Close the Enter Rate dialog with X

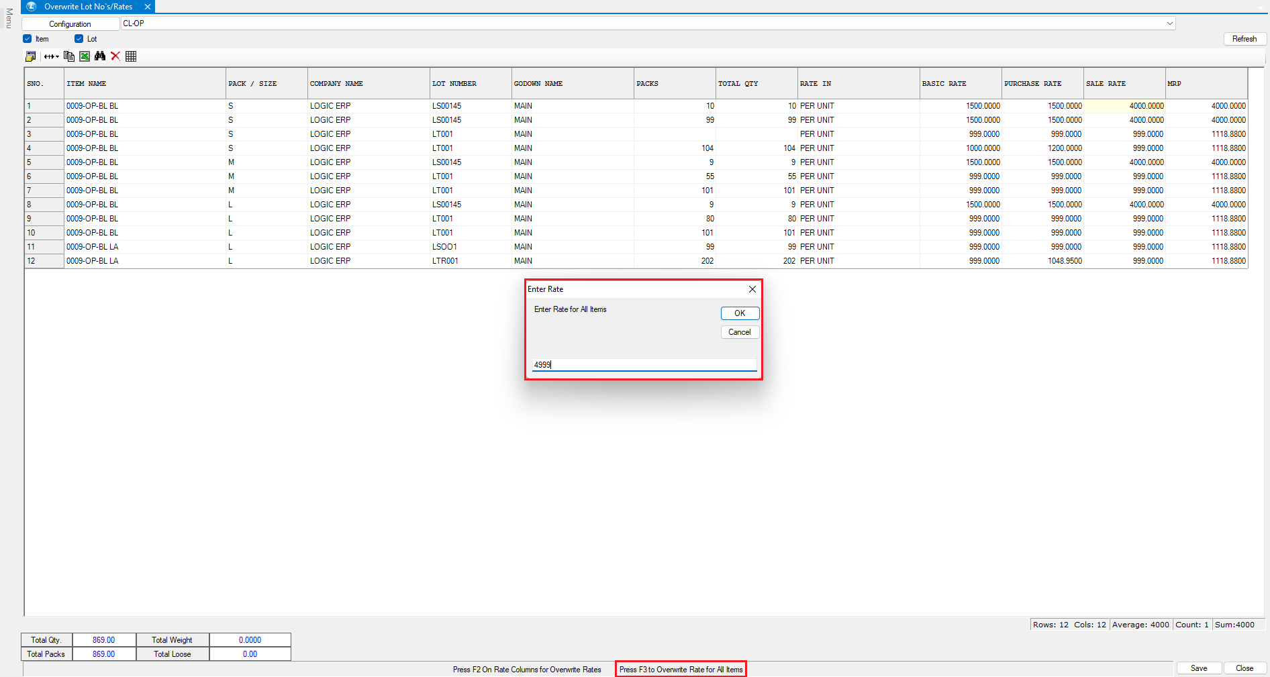pyautogui.click(x=752, y=289)
